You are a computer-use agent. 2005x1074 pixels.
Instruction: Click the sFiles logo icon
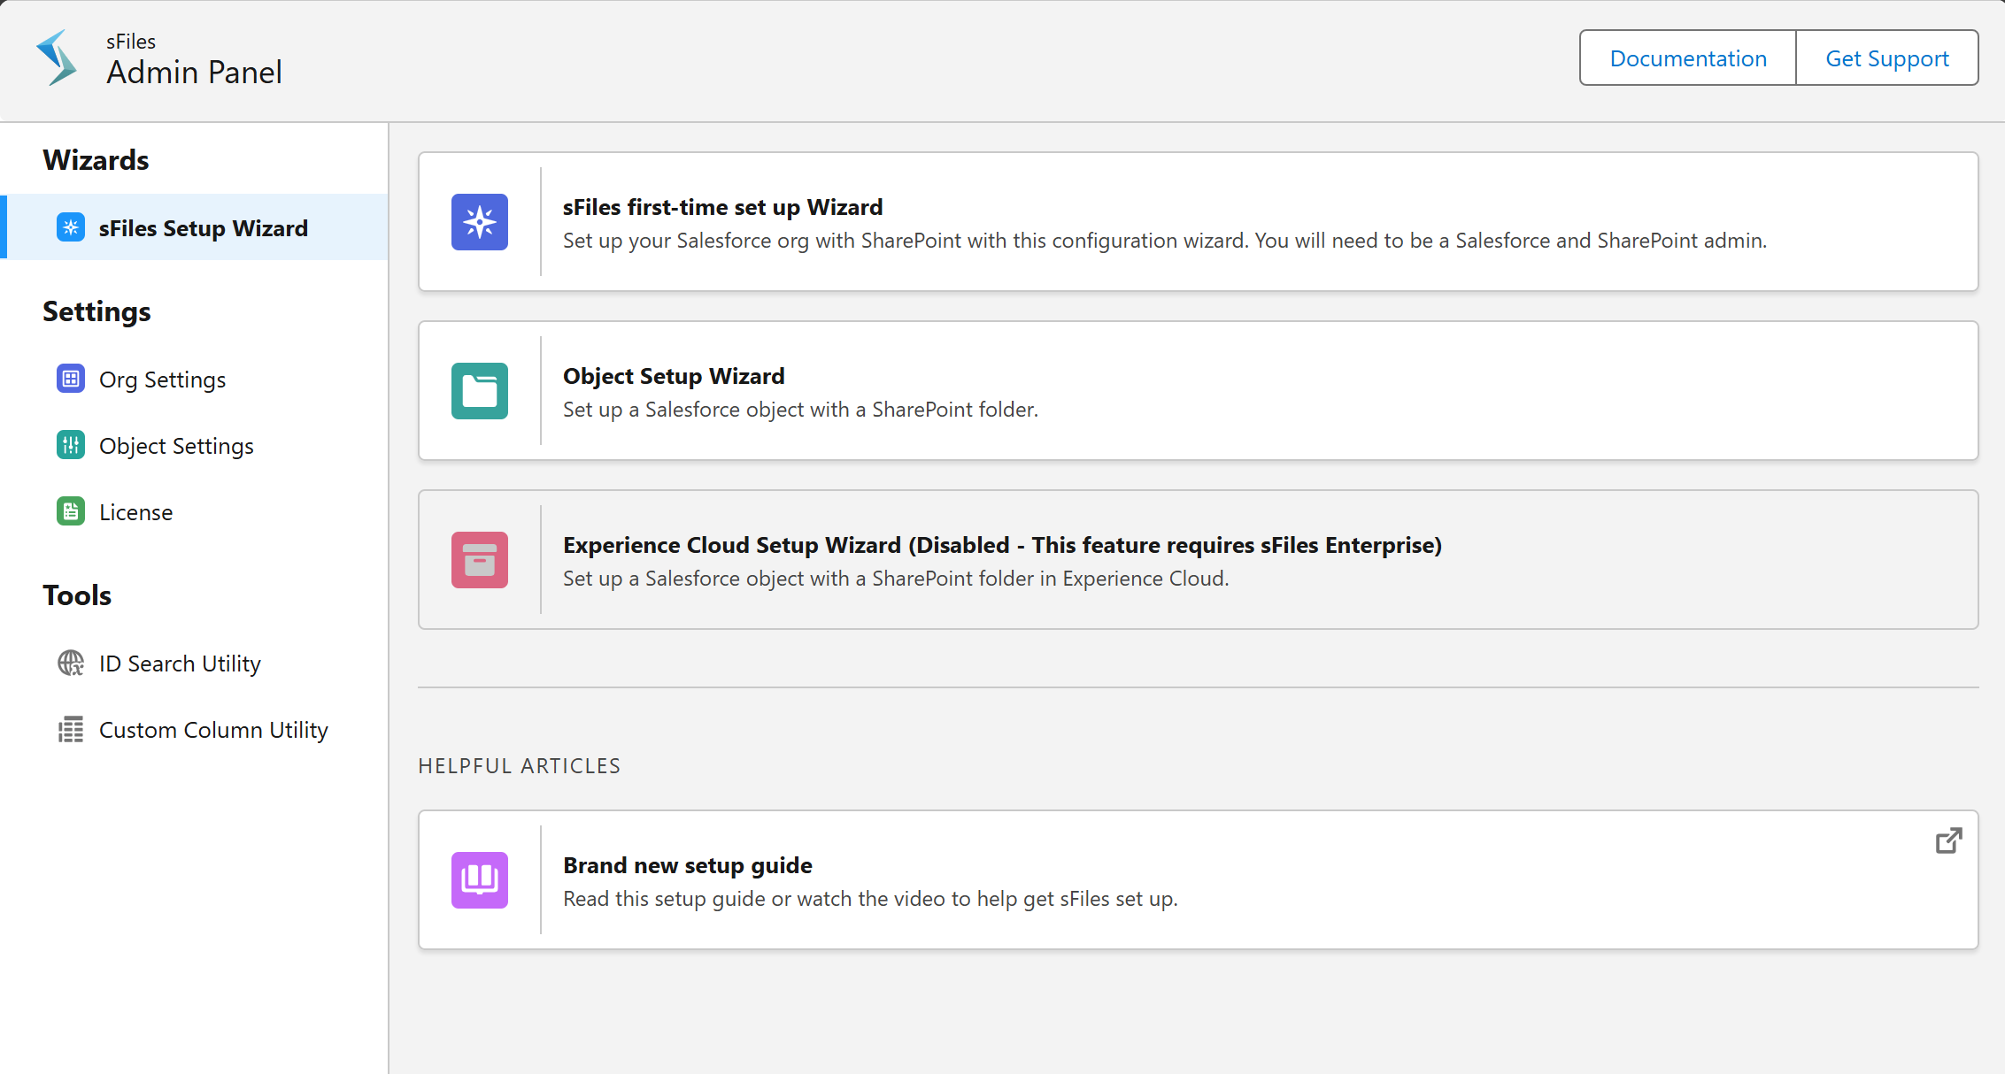[x=57, y=58]
